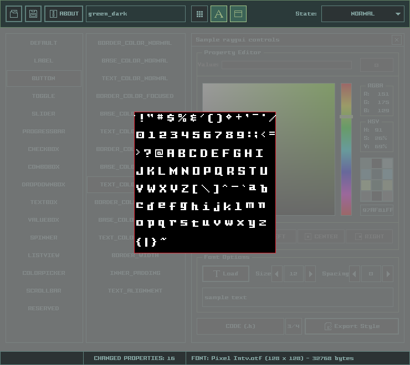Click the 3/4 combo box selector
Screen dimensions: 410x365
click(x=293, y=326)
